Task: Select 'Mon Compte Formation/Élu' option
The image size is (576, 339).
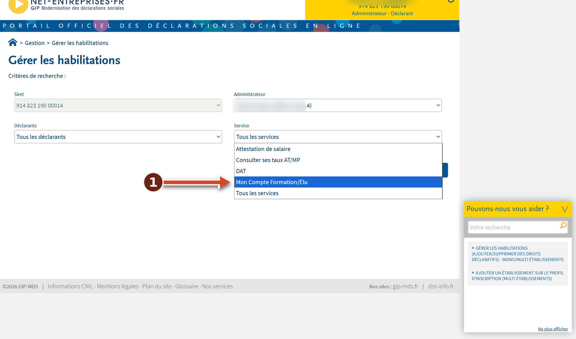Action: pos(338,182)
